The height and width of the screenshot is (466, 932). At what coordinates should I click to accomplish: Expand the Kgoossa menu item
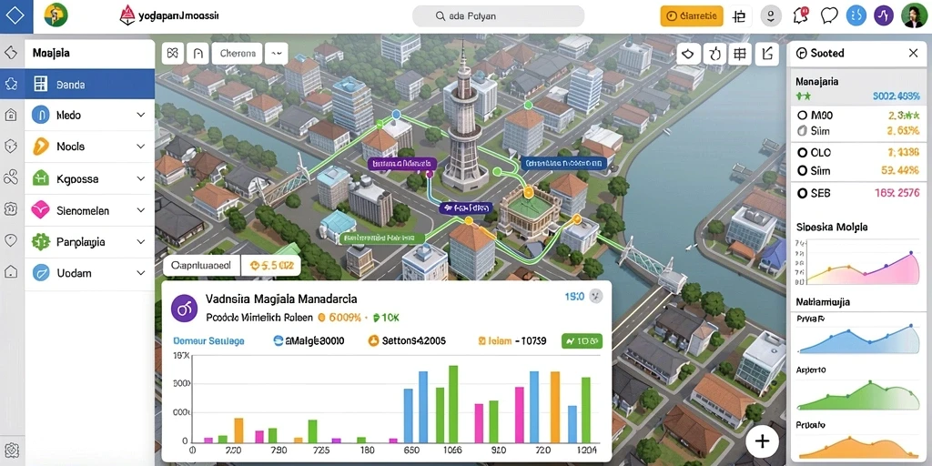[x=89, y=178]
